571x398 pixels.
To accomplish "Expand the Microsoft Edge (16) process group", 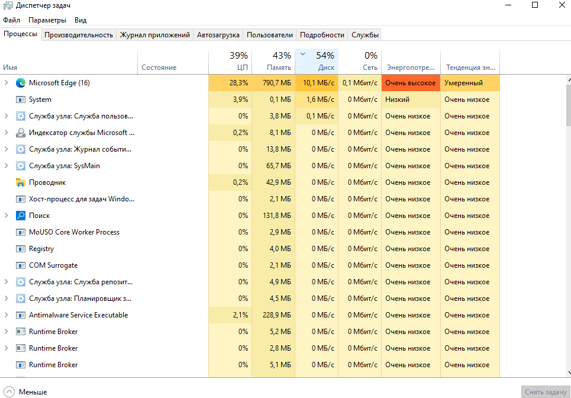I will tap(6, 83).
